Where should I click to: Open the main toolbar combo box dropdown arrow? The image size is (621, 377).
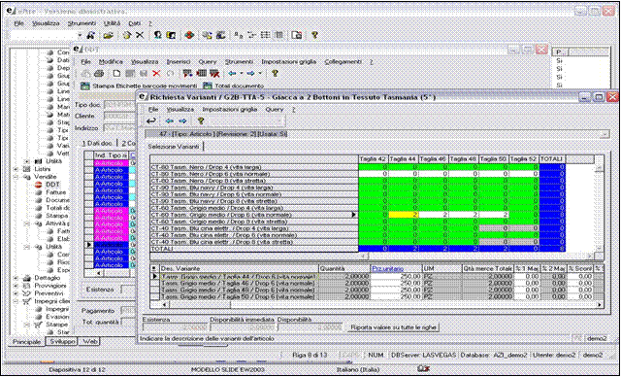[x=81, y=35]
